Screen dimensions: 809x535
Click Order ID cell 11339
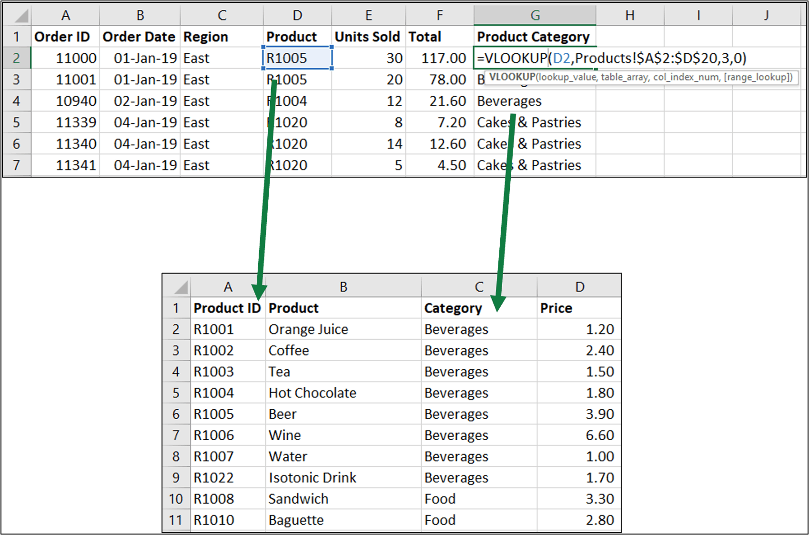[x=65, y=122]
